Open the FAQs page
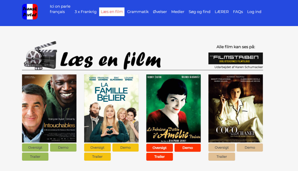Screen dimensions: 298x171 pos(238,12)
